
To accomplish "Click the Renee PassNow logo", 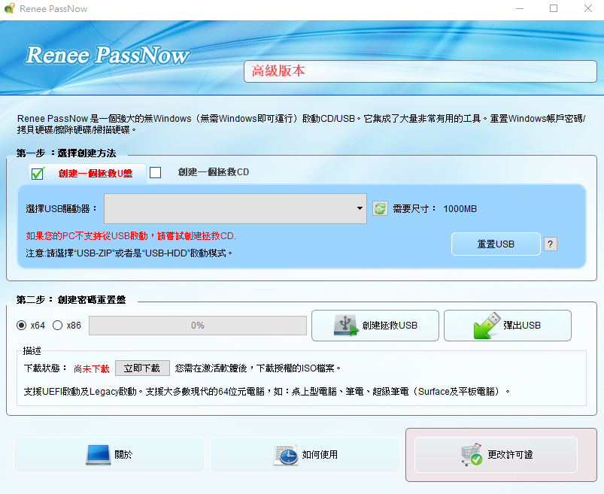I will click(108, 56).
